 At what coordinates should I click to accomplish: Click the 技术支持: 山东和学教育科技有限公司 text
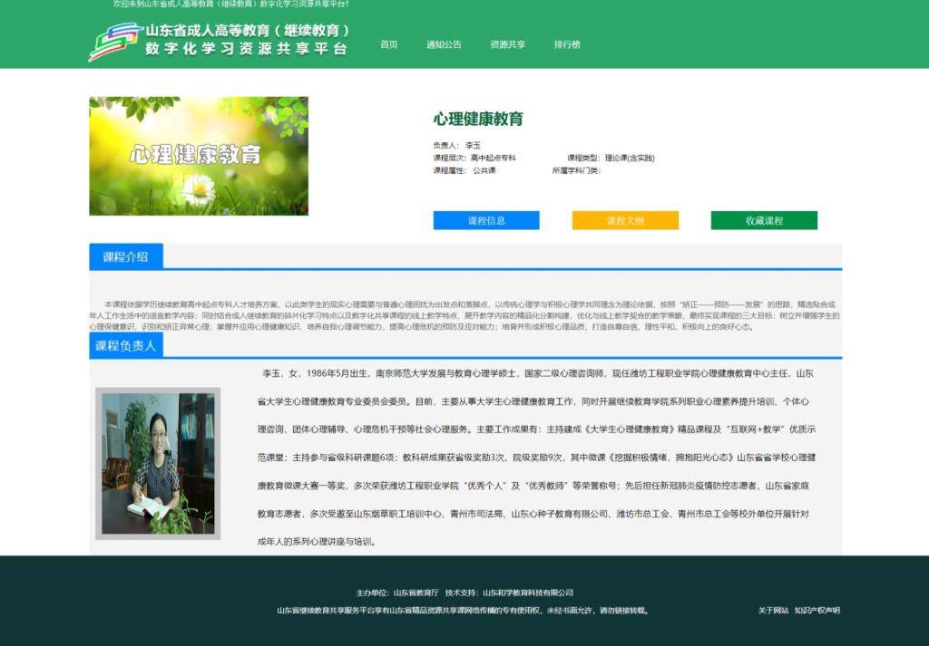(x=510, y=593)
